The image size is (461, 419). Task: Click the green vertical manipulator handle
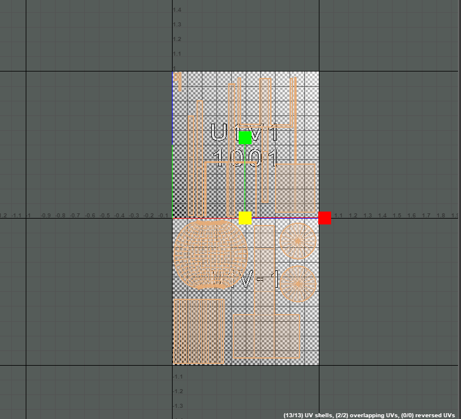coord(245,138)
